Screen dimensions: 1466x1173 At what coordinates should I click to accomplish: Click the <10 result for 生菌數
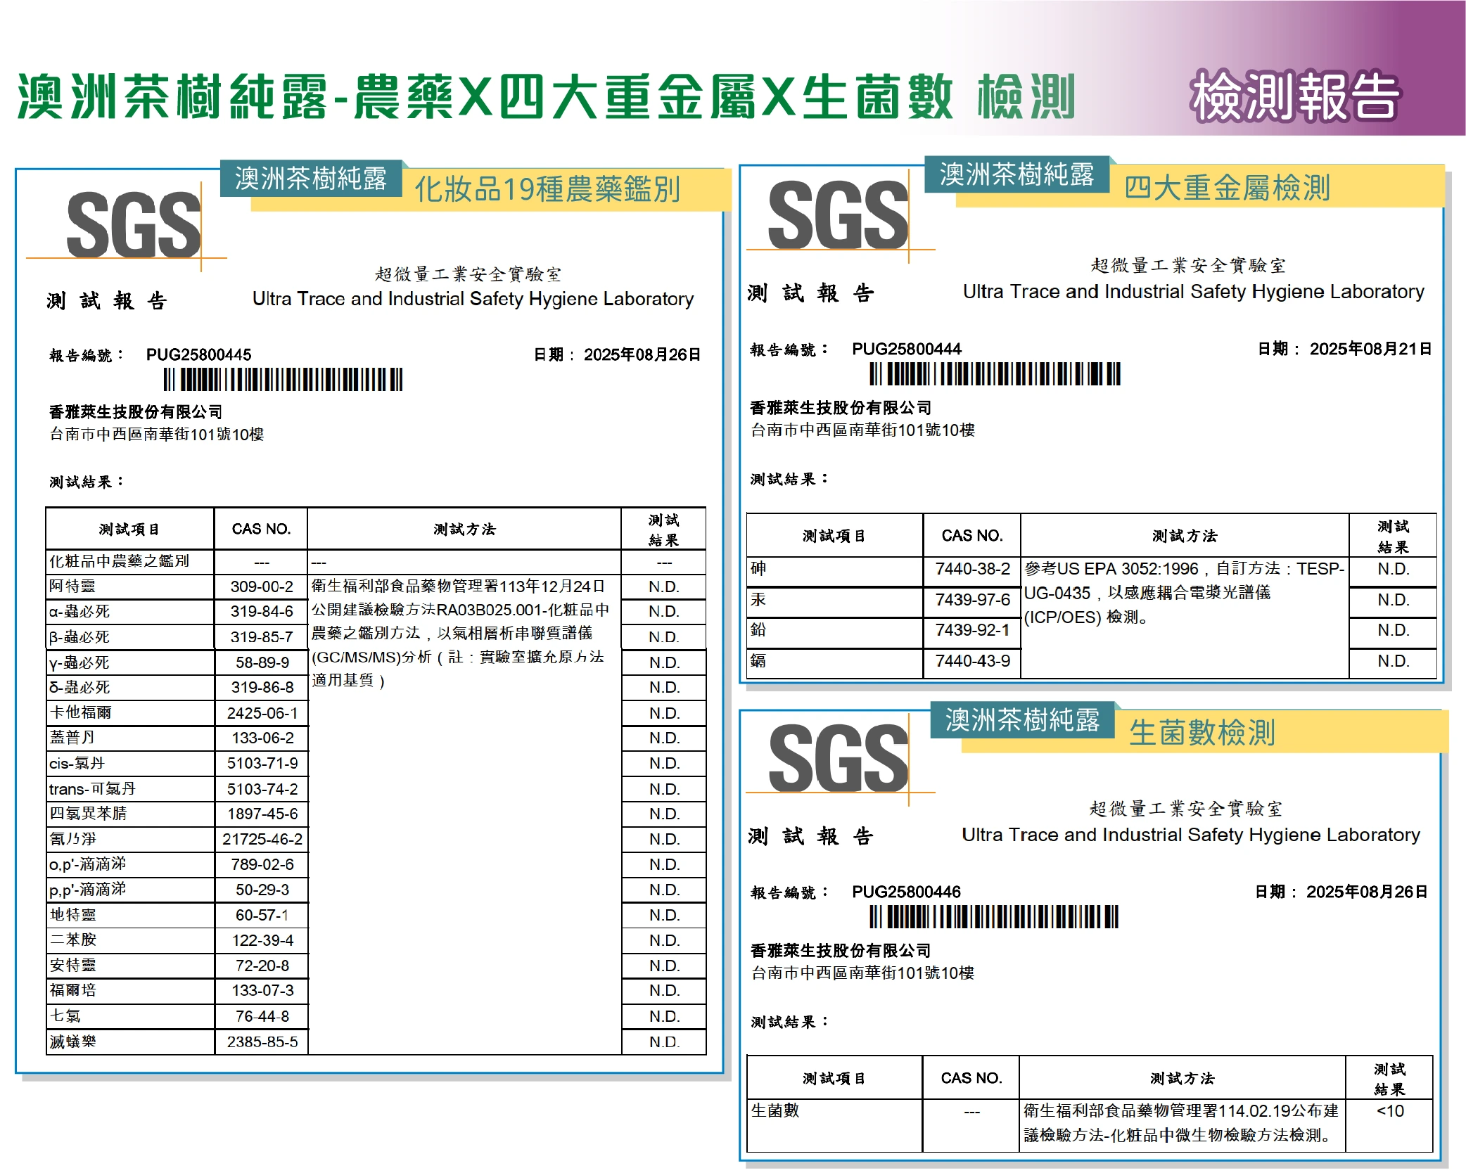[1389, 1111]
